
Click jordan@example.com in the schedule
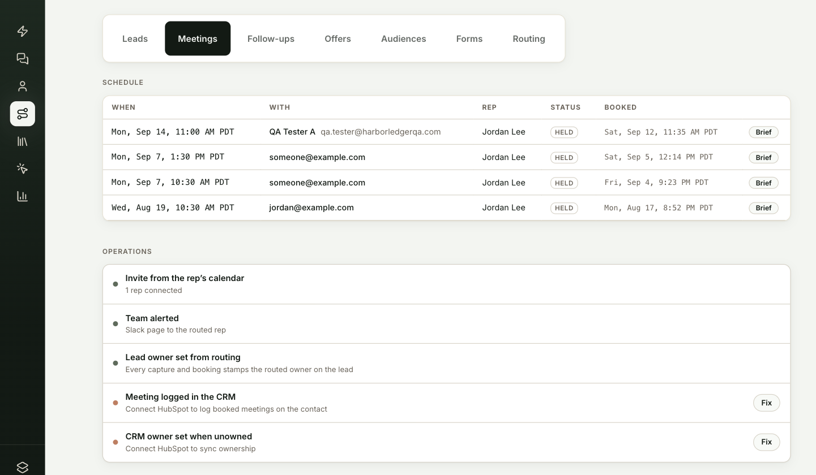pyautogui.click(x=311, y=208)
